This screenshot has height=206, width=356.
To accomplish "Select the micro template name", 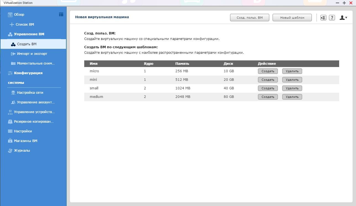I will [94, 71].
